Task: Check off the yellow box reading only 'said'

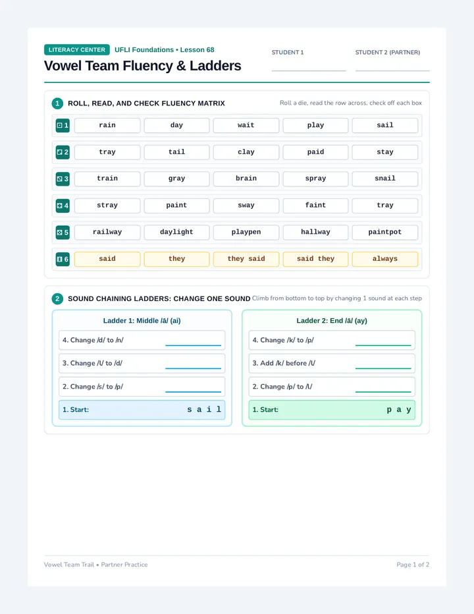Action: point(107,259)
